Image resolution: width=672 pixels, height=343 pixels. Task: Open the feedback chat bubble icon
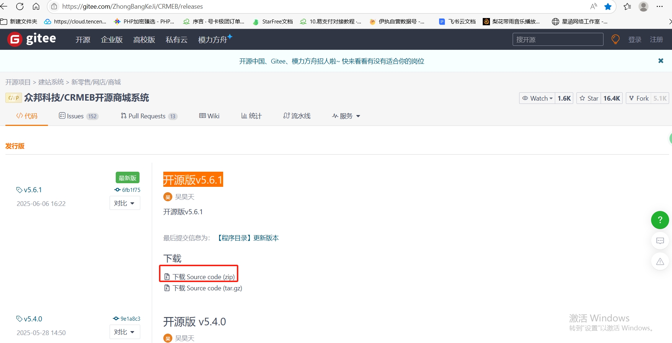(660, 241)
